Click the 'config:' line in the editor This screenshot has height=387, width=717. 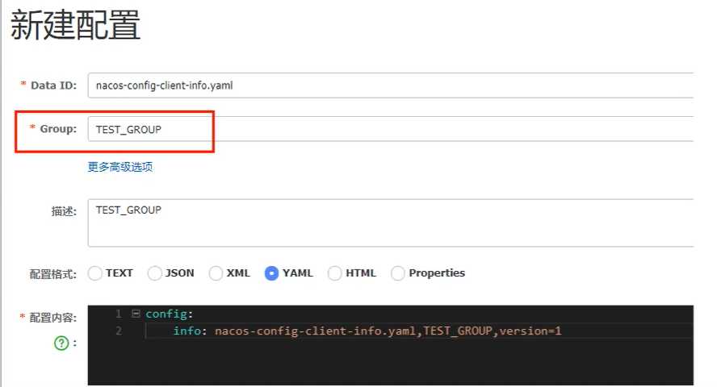click(170, 314)
